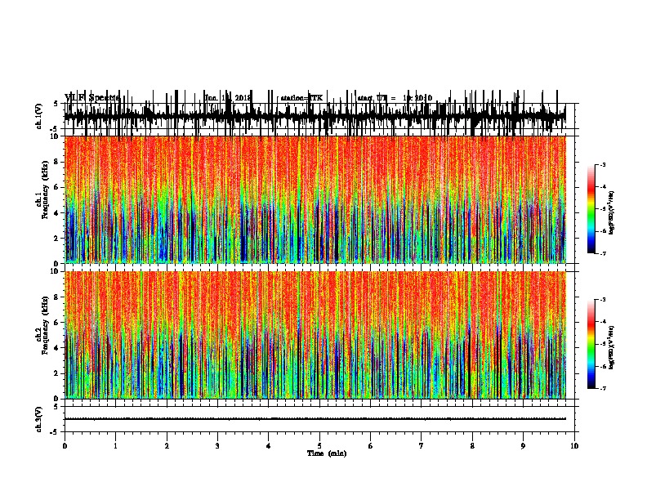
Task: Click time axis tick label 10
Action: 574,446
